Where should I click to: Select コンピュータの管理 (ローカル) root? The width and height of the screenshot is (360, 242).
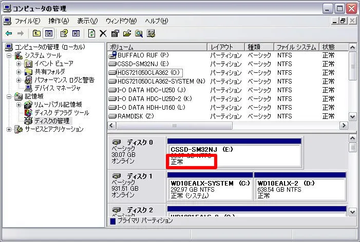point(50,47)
